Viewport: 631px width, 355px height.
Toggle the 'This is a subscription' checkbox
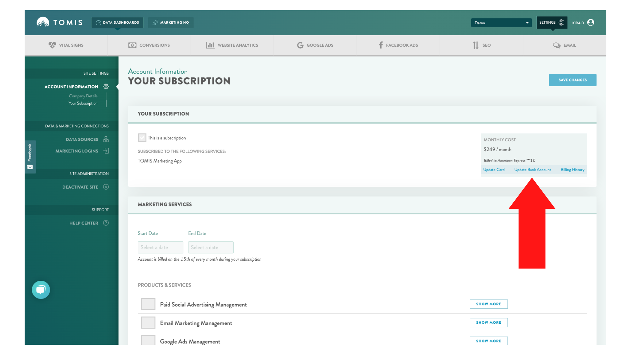click(x=142, y=137)
